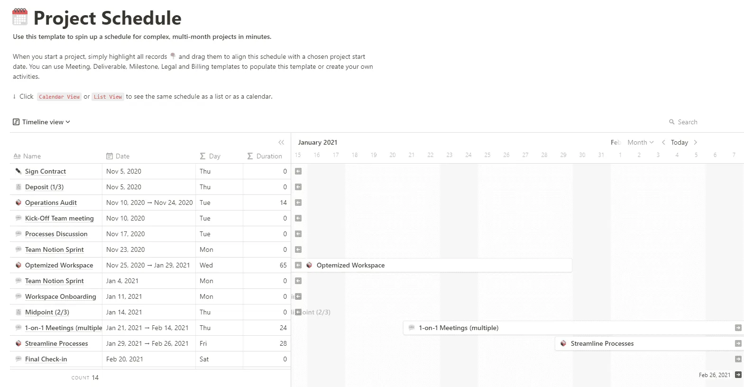The height and width of the screenshot is (387, 744).
Task: Click the Date column header
Action: click(x=118, y=156)
